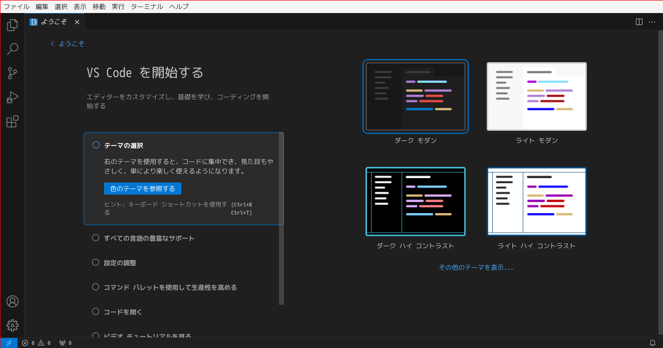Select the ようこそ editor tab
The width and height of the screenshot is (663, 348).
coord(54,22)
